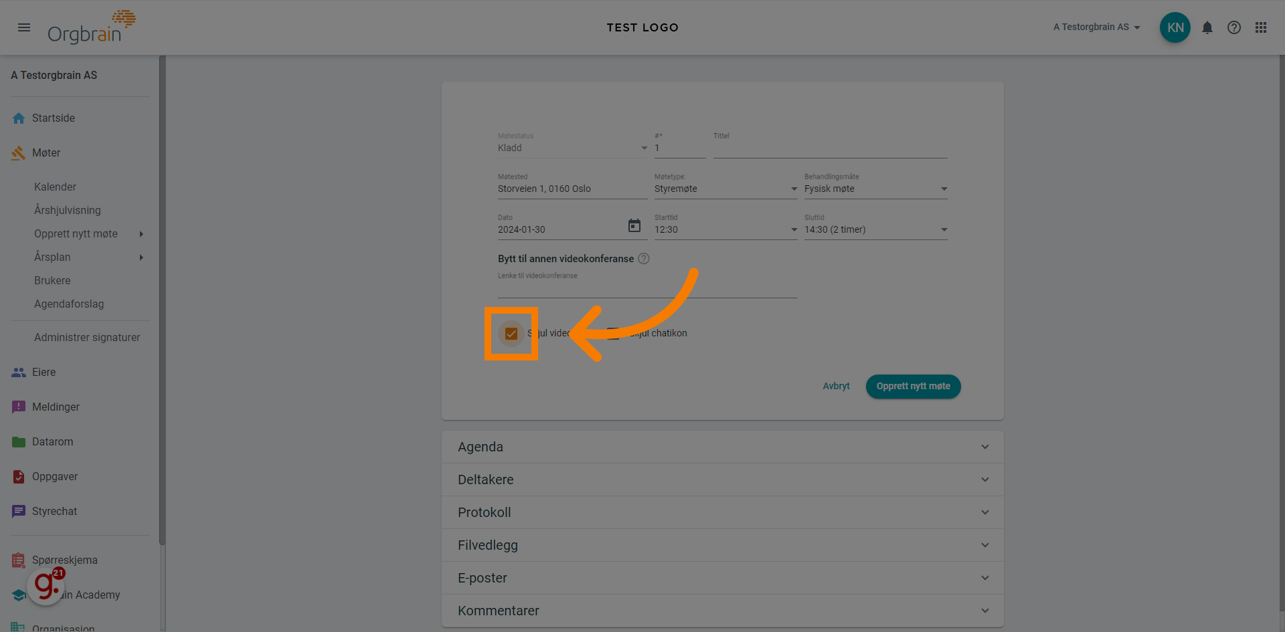1285x632 pixels.
Task: Expand the Agenda section
Action: [723, 447]
